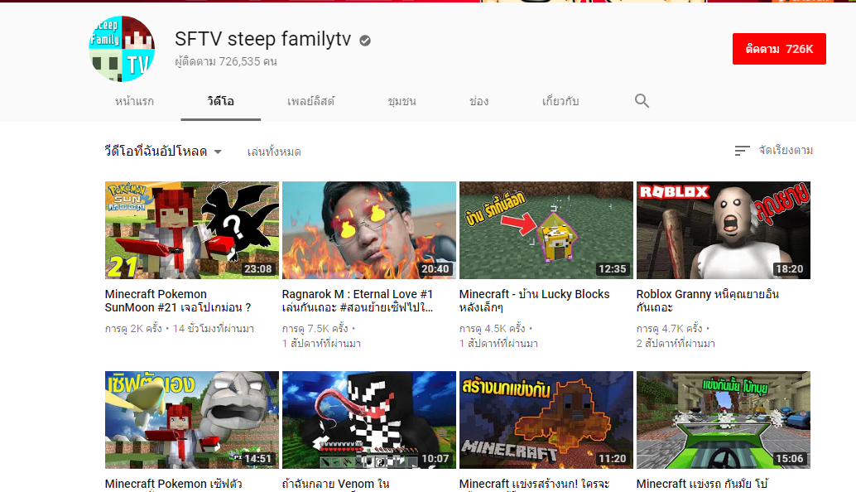Open the 15:06 Minecraft car race thumbnail
The image size is (856, 492).
coord(724,420)
